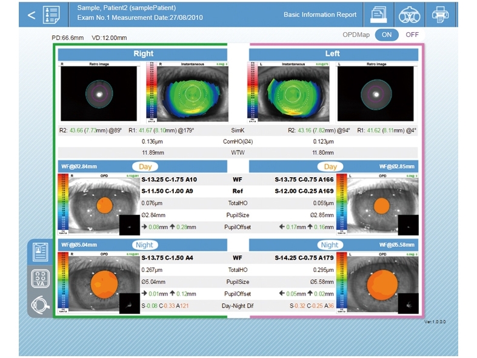
Task: Click left Night TotalHO 0.295µm
Action: tap(324, 270)
